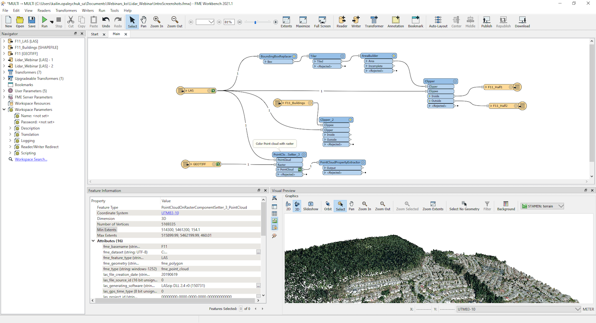Open Workspace Search in the Navigator
The height and width of the screenshot is (323, 596).
[31, 159]
